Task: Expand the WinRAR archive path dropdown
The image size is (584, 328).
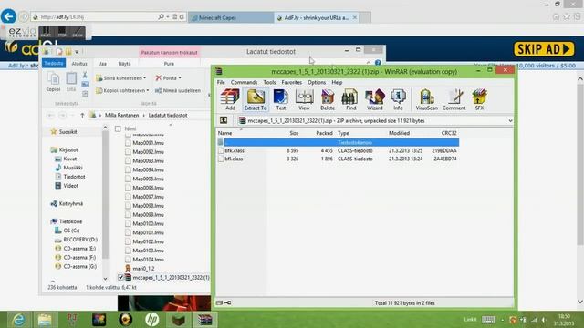Action: pyautogui.click(x=510, y=121)
